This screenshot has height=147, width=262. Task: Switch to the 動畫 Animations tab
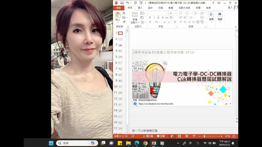coord(171,8)
